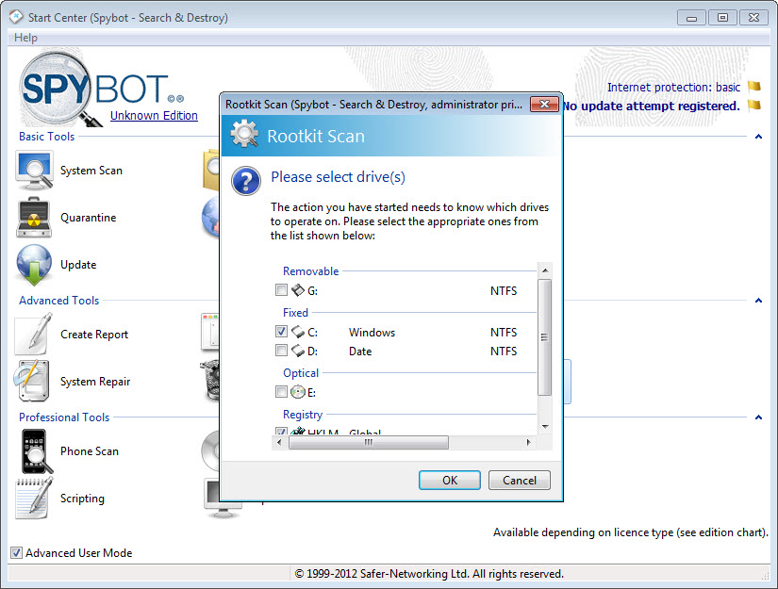The width and height of the screenshot is (778, 589).
Task: Click the Rootkit Scan gear icon
Action: (x=244, y=135)
